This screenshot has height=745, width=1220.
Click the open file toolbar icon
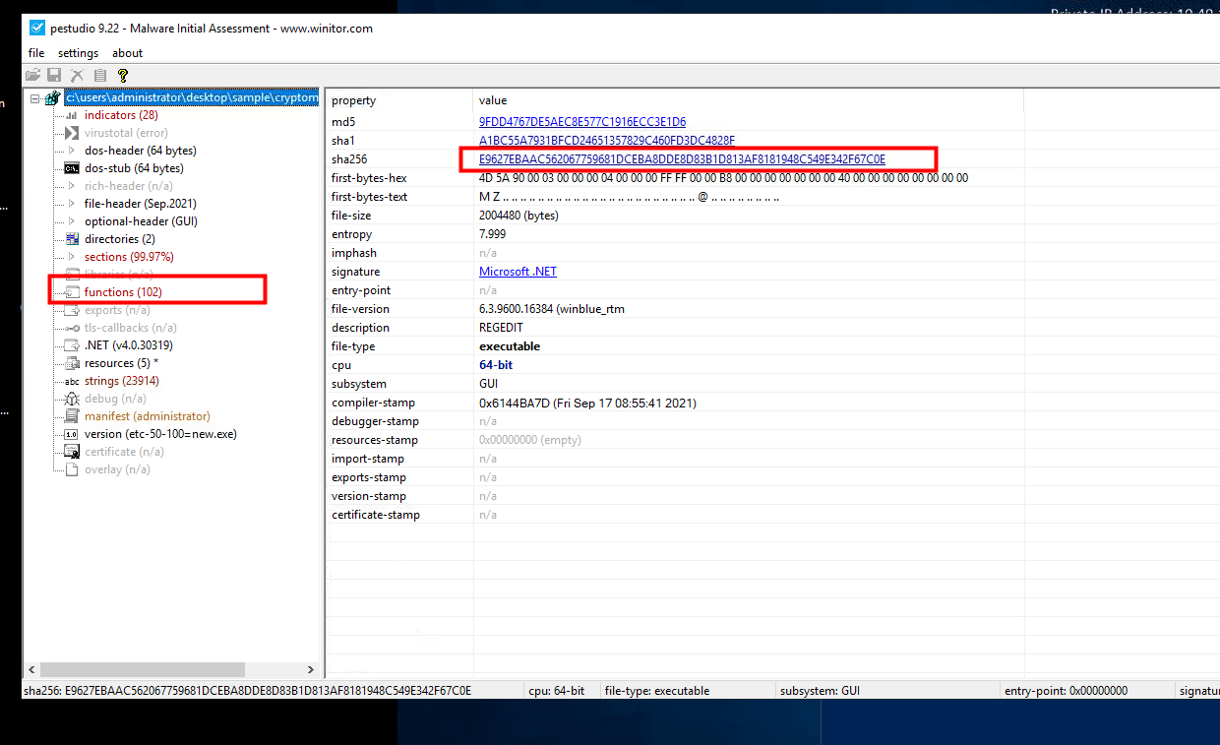pos(32,75)
